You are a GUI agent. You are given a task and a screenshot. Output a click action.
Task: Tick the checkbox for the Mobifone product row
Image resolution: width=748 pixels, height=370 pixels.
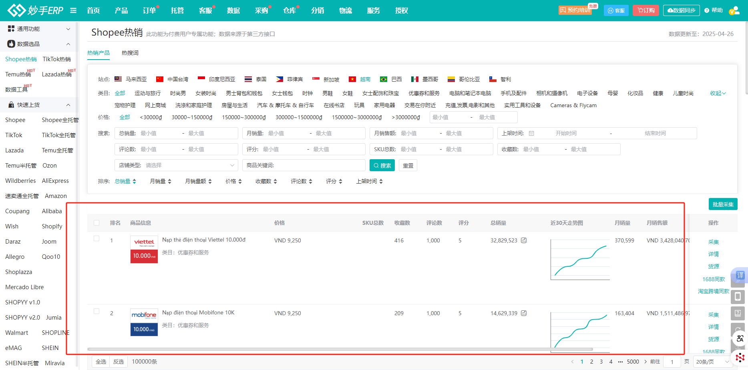click(97, 311)
